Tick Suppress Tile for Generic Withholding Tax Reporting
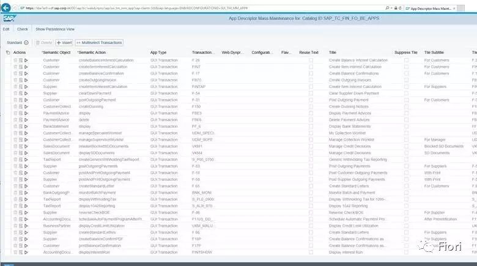477x266 pixels. click(407, 160)
